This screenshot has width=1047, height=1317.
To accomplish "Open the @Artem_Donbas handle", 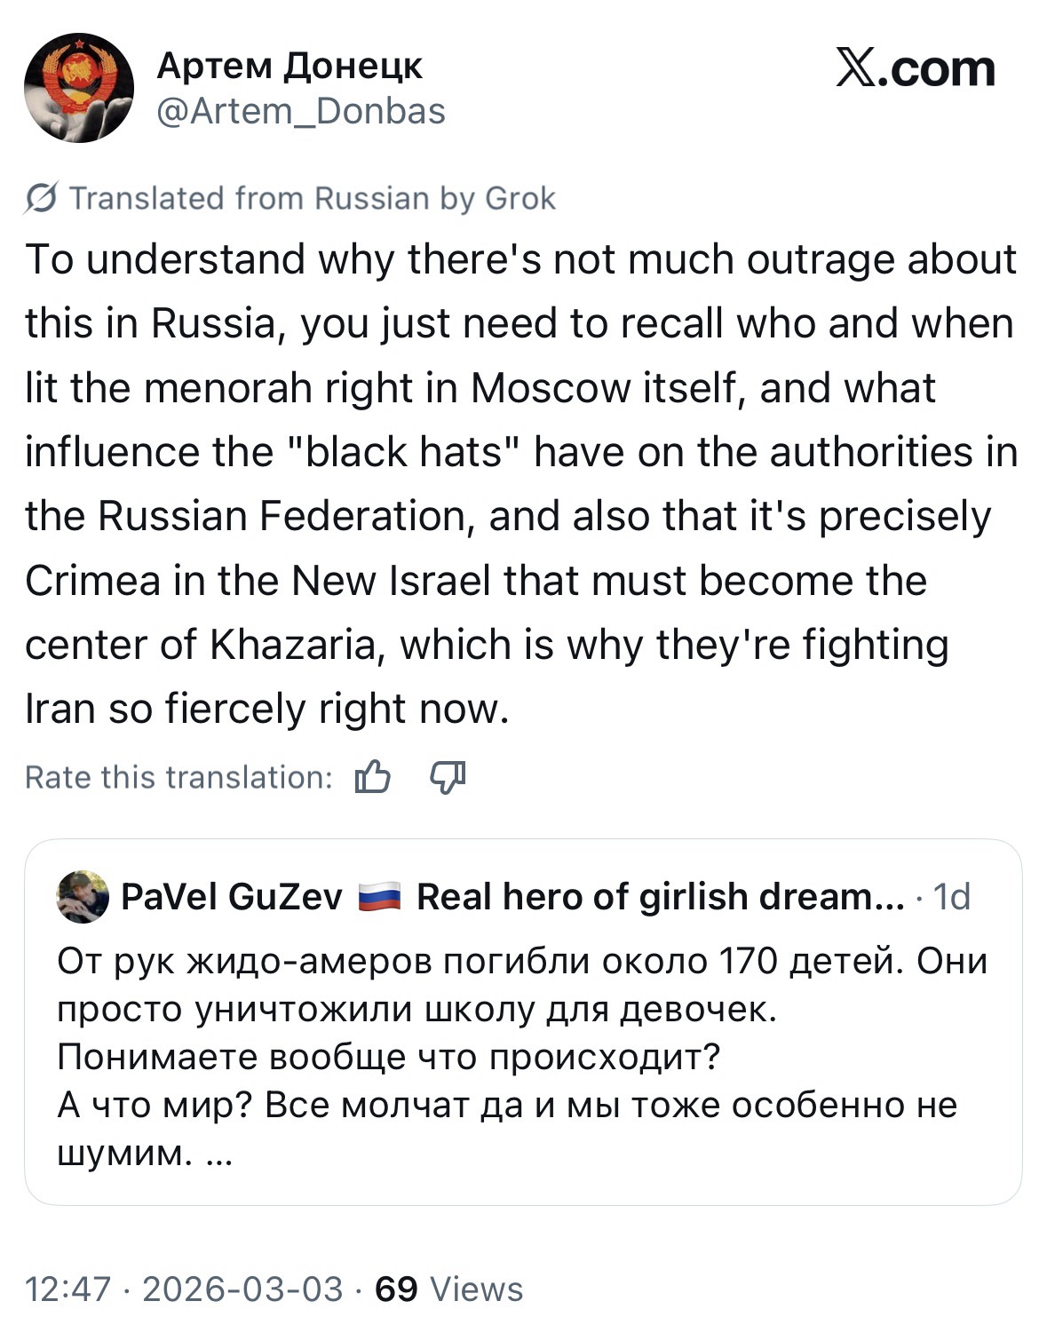I will click(x=301, y=111).
